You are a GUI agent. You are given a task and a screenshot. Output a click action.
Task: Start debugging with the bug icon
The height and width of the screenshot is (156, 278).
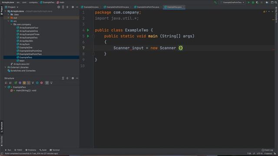click(253, 2)
